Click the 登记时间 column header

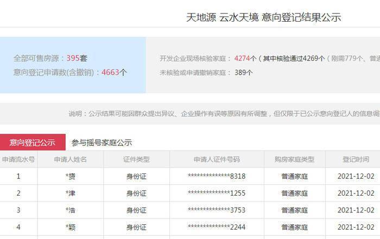point(356,159)
